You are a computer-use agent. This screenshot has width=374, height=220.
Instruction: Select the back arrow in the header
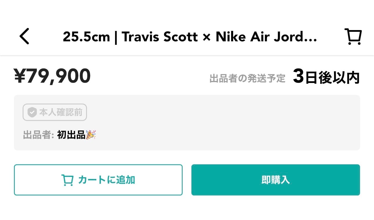click(24, 36)
